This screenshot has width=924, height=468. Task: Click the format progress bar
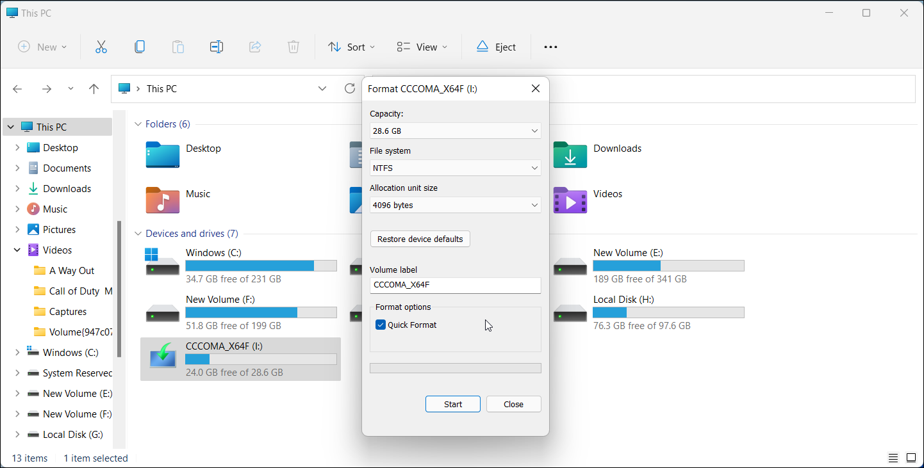455,367
